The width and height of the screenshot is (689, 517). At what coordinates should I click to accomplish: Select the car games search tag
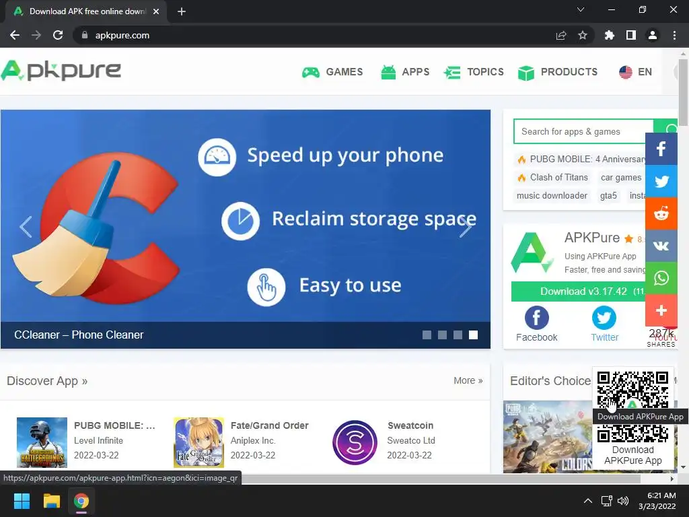[621, 177]
